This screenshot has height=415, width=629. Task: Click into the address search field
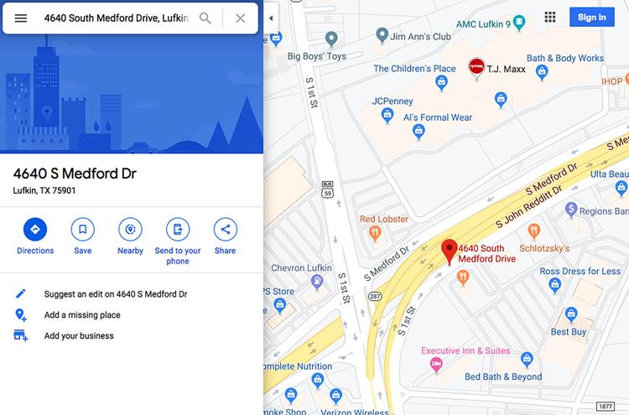(x=117, y=18)
